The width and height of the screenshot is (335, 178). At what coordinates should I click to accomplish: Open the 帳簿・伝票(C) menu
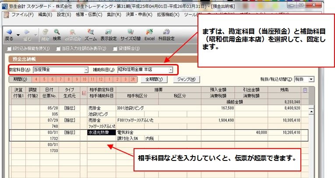coord(89,14)
